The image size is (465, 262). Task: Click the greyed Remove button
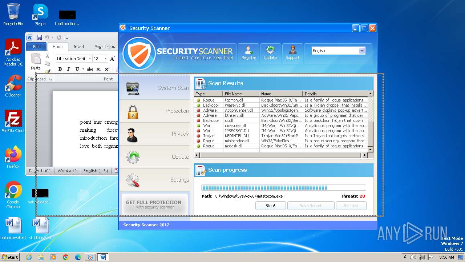pos(351,206)
